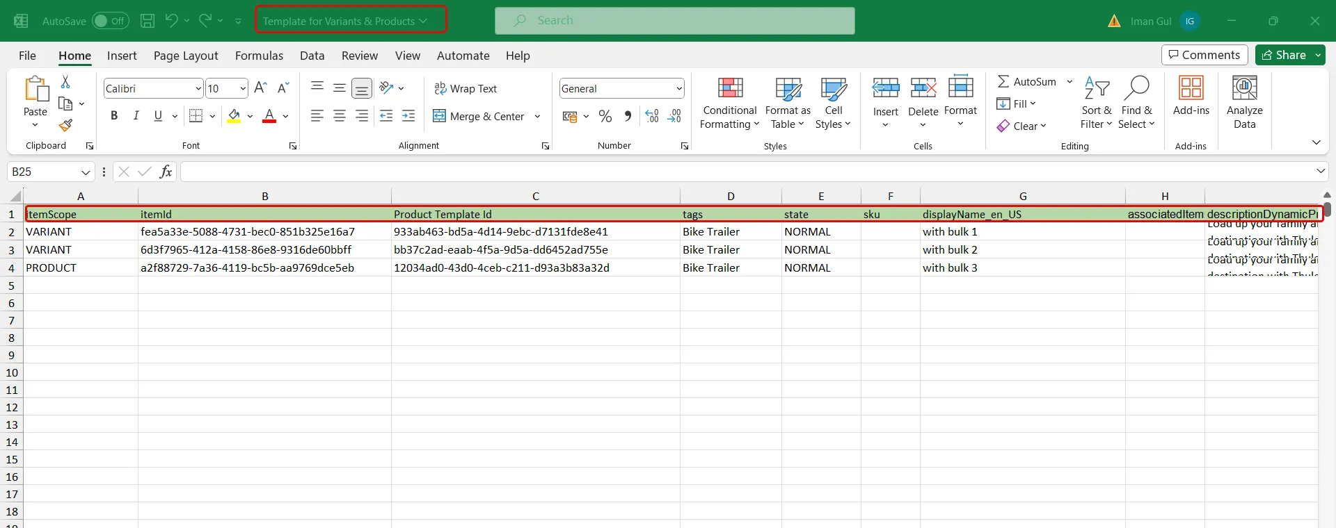The height and width of the screenshot is (528, 1336).
Task: Toggle Center horizontal alignment
Action: click(340, 116)
